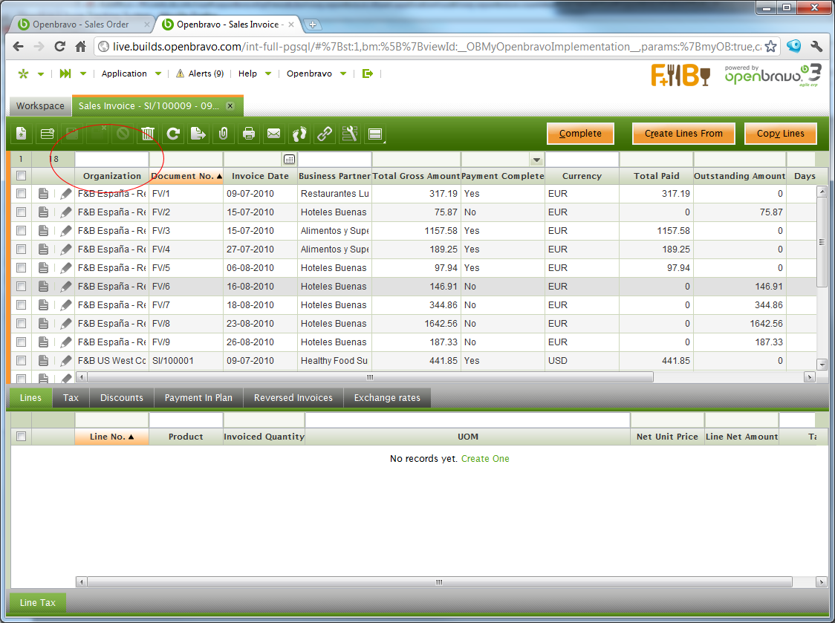Click the customize form wrench icon
This screenshot has height=623, width=835.
coord(350,134)
